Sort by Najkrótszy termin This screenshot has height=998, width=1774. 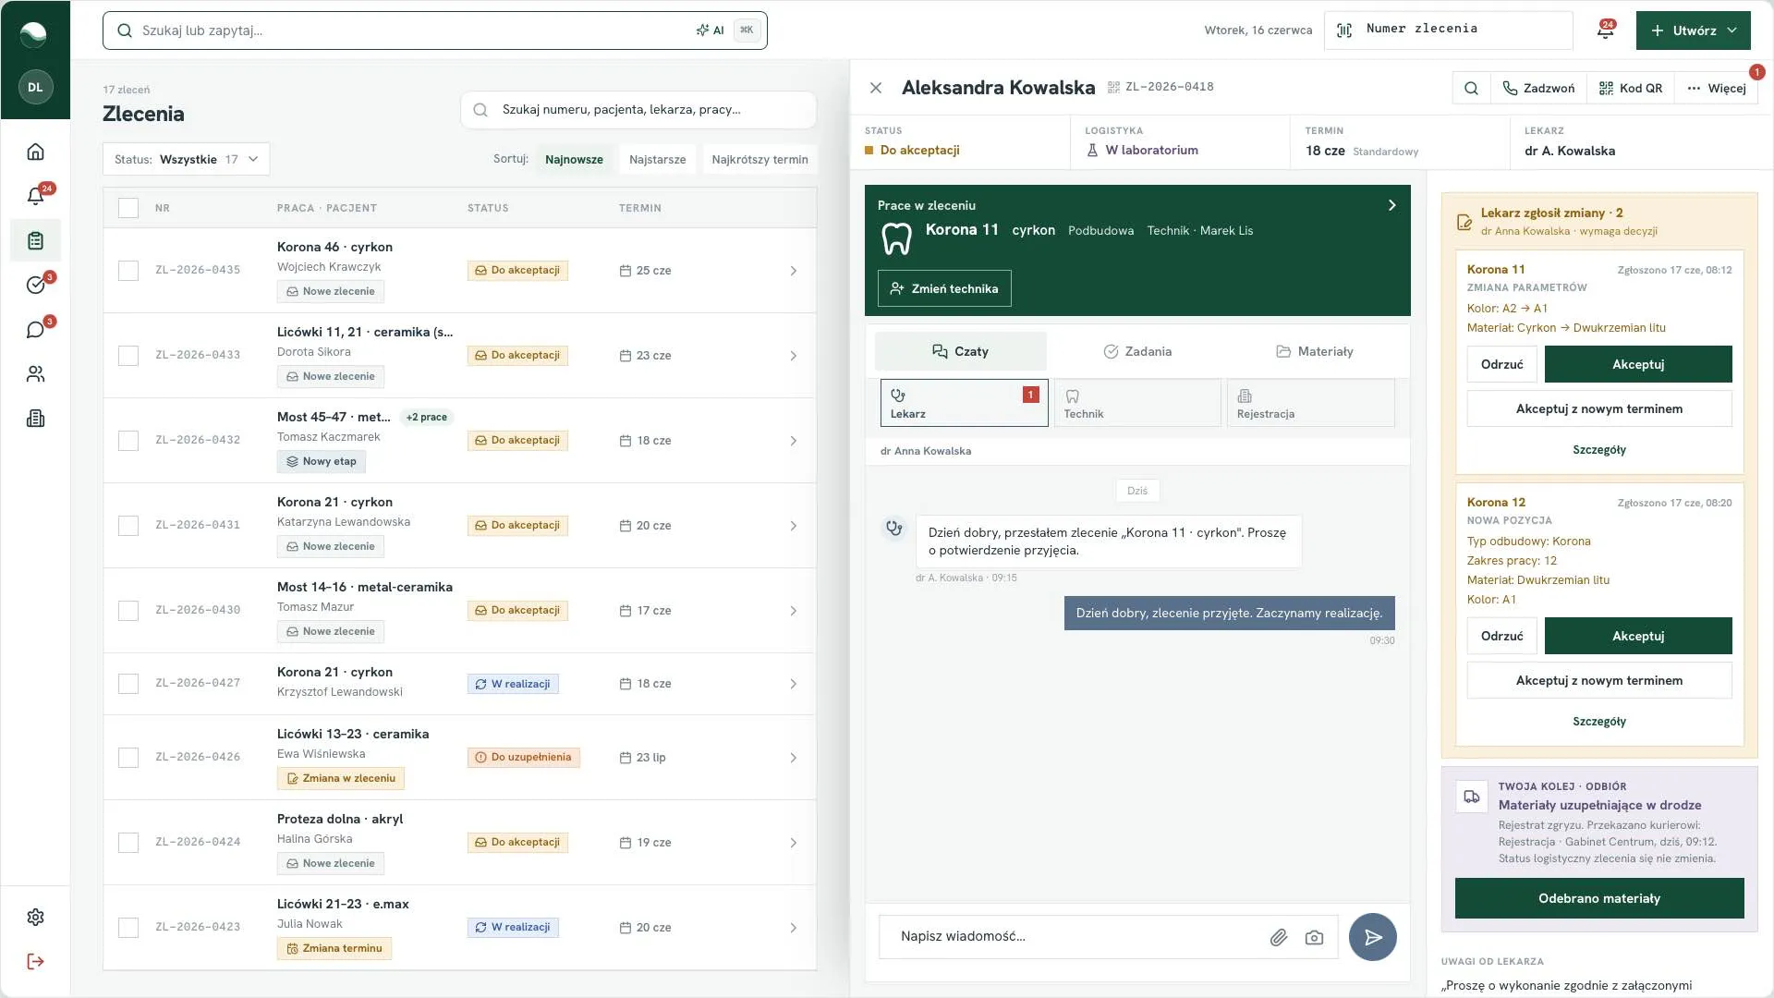click(759, 159)
